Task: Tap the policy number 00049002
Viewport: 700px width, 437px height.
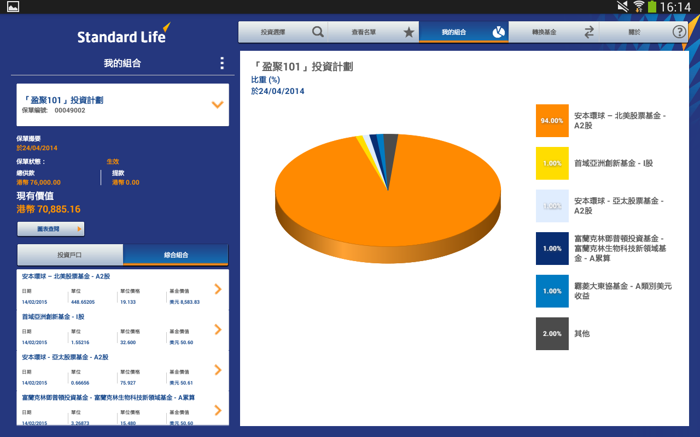Action: tap(70, 110)
